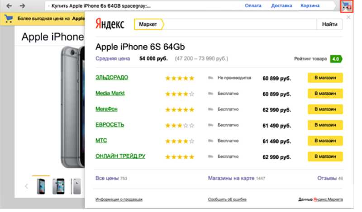Click the address bar page title
This screenshot has height=212, width=362.
pyautogui.click(x=101, y=6)
